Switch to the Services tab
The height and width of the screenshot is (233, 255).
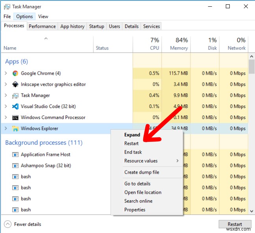click(152, 26)
